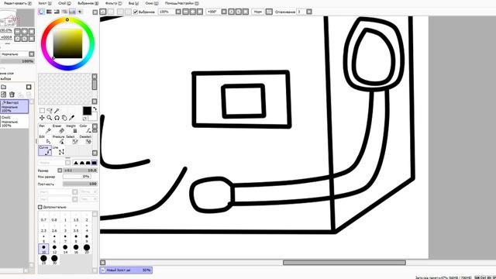Open the 'Фильтр' menu
Viewport: 496px width, 279px height.
pos(113,3)
